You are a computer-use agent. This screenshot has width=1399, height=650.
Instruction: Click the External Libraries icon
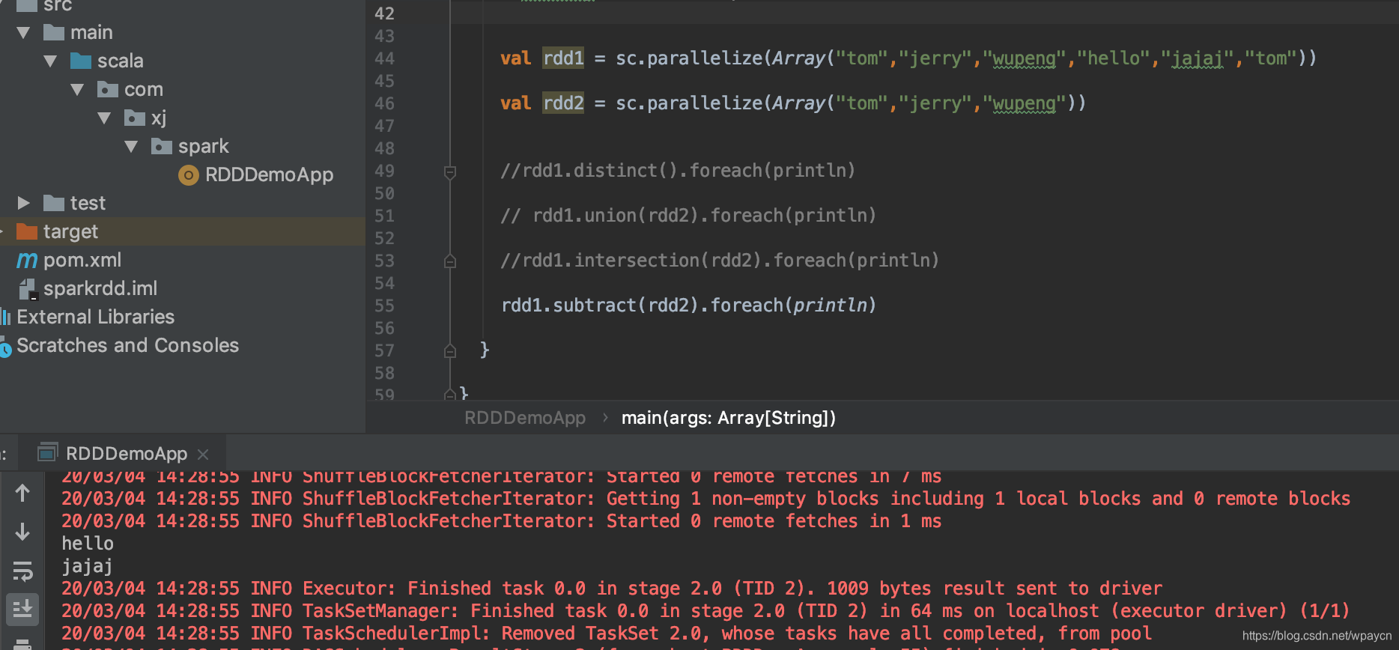[x=5, y=318]
